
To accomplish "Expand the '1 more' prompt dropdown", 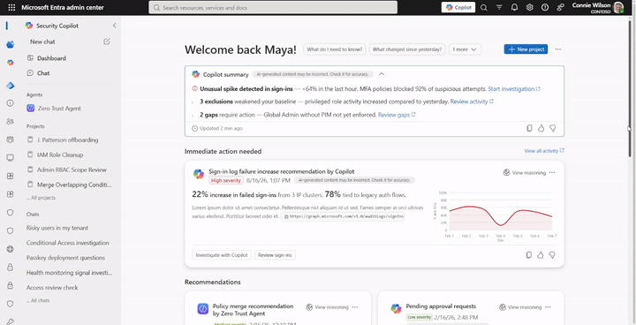I will pos(465,49).
